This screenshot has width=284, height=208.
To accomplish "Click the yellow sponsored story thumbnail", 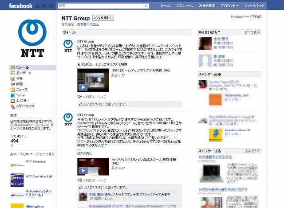I will coord(216,135).
